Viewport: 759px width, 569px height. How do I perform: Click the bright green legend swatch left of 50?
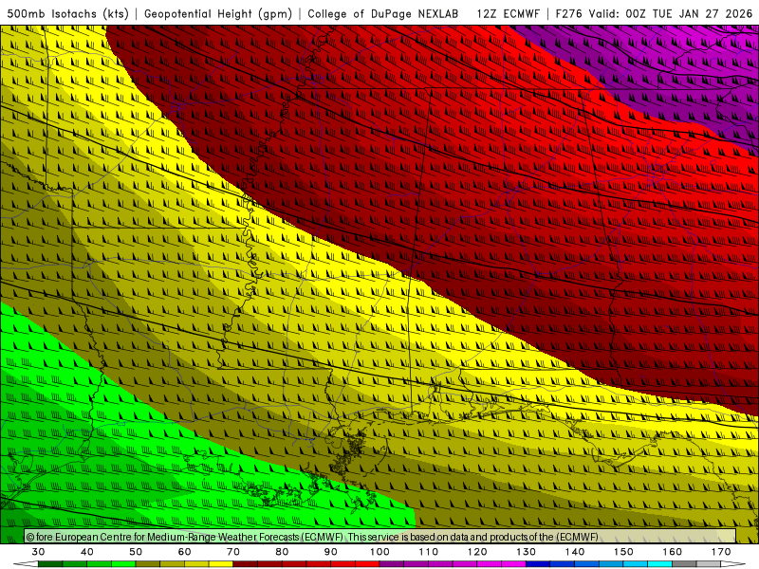pos(123,564)
